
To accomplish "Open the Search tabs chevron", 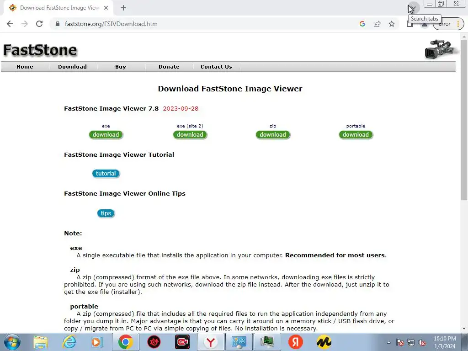I will tap(413, 8).
